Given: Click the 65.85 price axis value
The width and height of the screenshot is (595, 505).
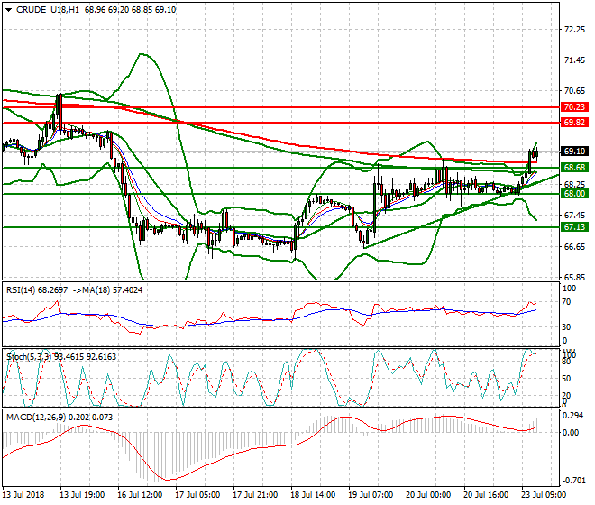Looking at the screenshot, I should [574, 278].
